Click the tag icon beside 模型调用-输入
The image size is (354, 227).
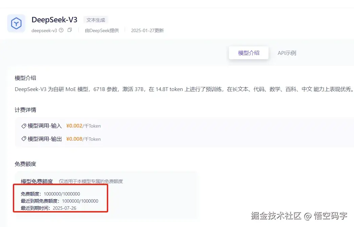coord(24,126)
